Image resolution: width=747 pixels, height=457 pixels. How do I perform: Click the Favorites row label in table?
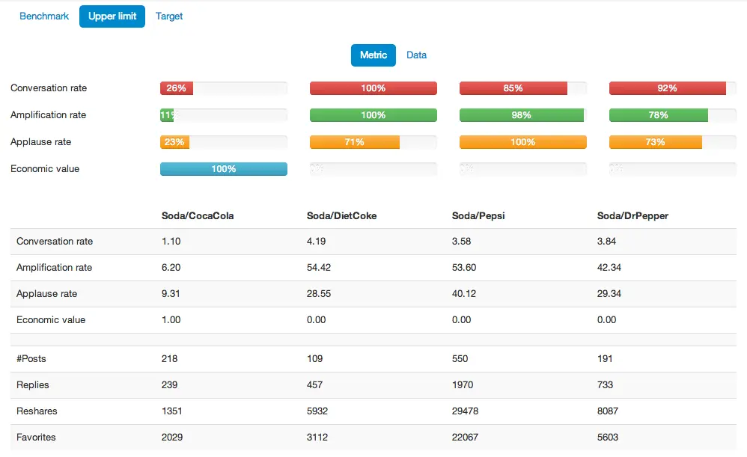tap(36, 437)
